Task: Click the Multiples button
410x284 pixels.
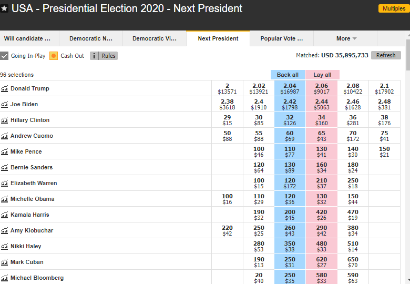Action: click(394, 8)
